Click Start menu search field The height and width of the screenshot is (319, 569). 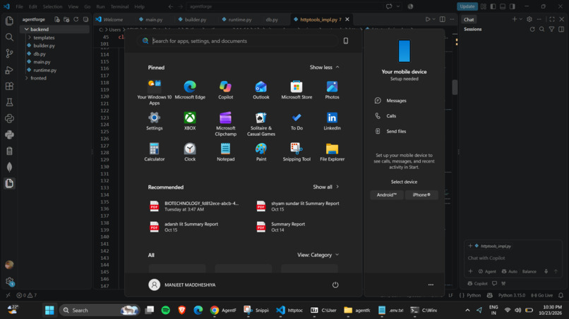point(238,41)
